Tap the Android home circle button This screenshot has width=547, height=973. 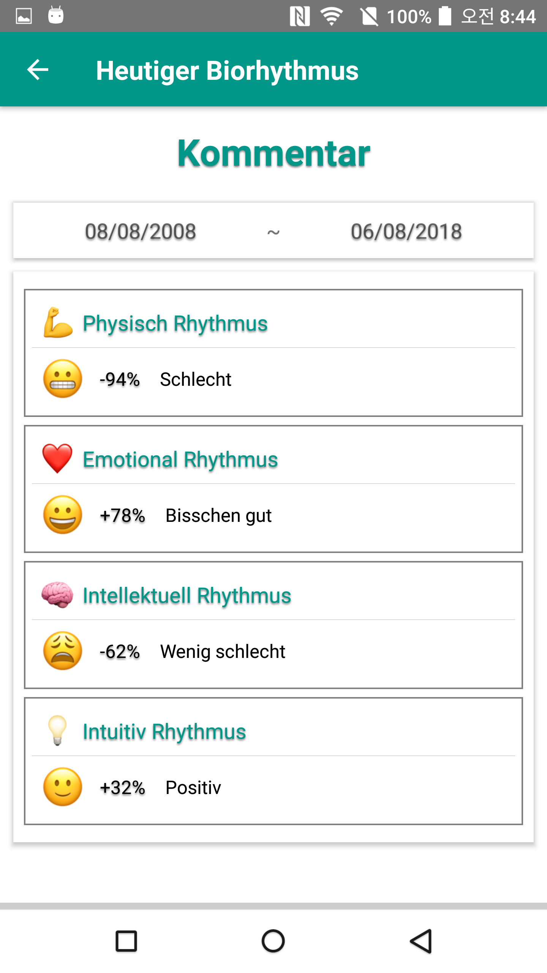[x=273, y=941]
